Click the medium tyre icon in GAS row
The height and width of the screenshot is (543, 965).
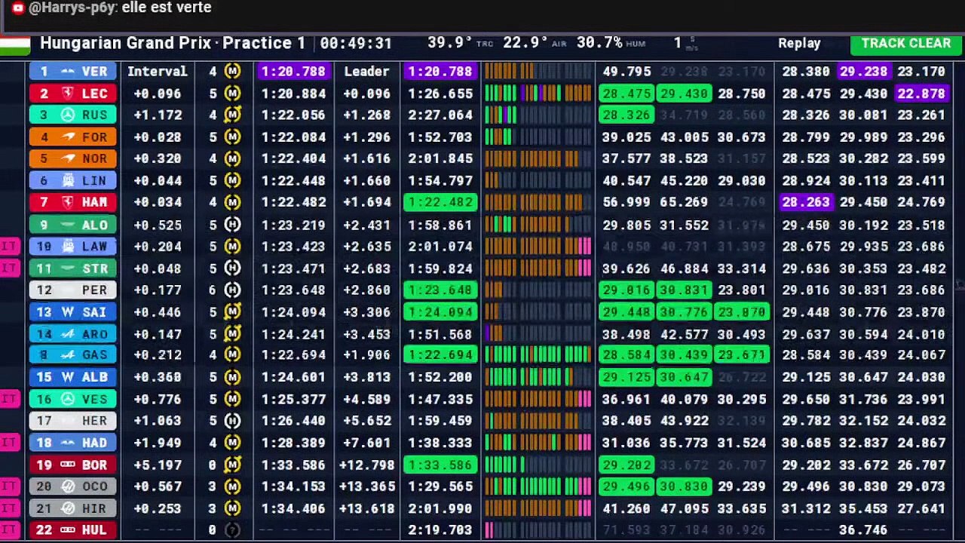pos(232,355)
